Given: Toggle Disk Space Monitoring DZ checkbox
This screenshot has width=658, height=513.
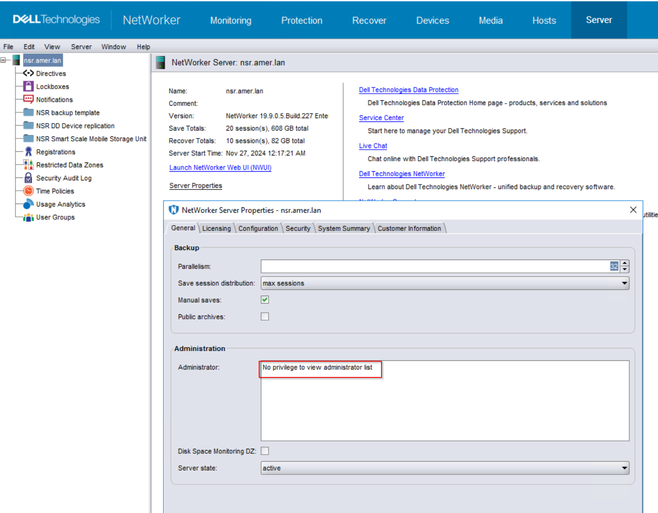Looking at the screenshot, I should pyautogui.click(x=265, y=451).
